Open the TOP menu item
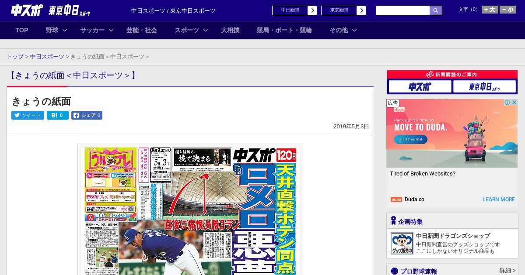This screenshot has height=275, width=525. [x=22, y=30]
